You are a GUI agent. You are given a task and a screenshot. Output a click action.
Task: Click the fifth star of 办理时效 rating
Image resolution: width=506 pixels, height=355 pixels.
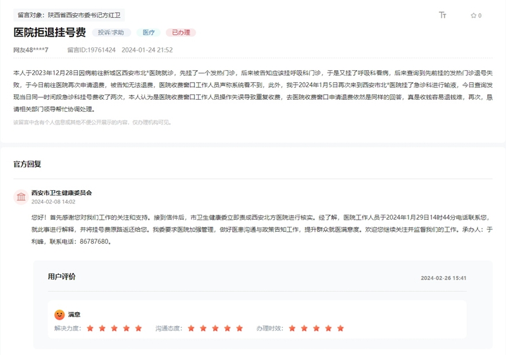340,328
